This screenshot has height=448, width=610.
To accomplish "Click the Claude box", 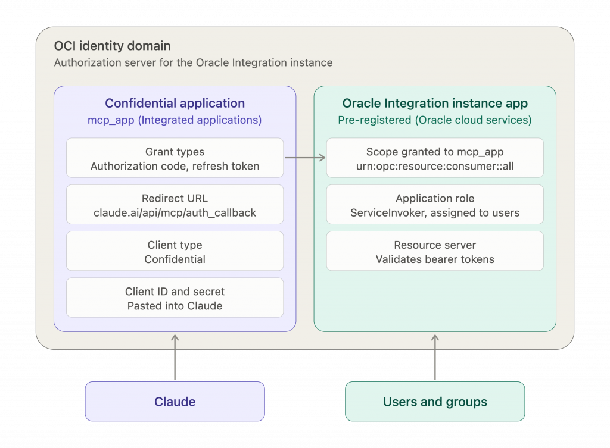I will [x=175, y=401].
